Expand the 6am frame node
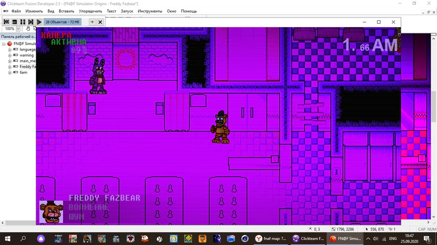 10,73
